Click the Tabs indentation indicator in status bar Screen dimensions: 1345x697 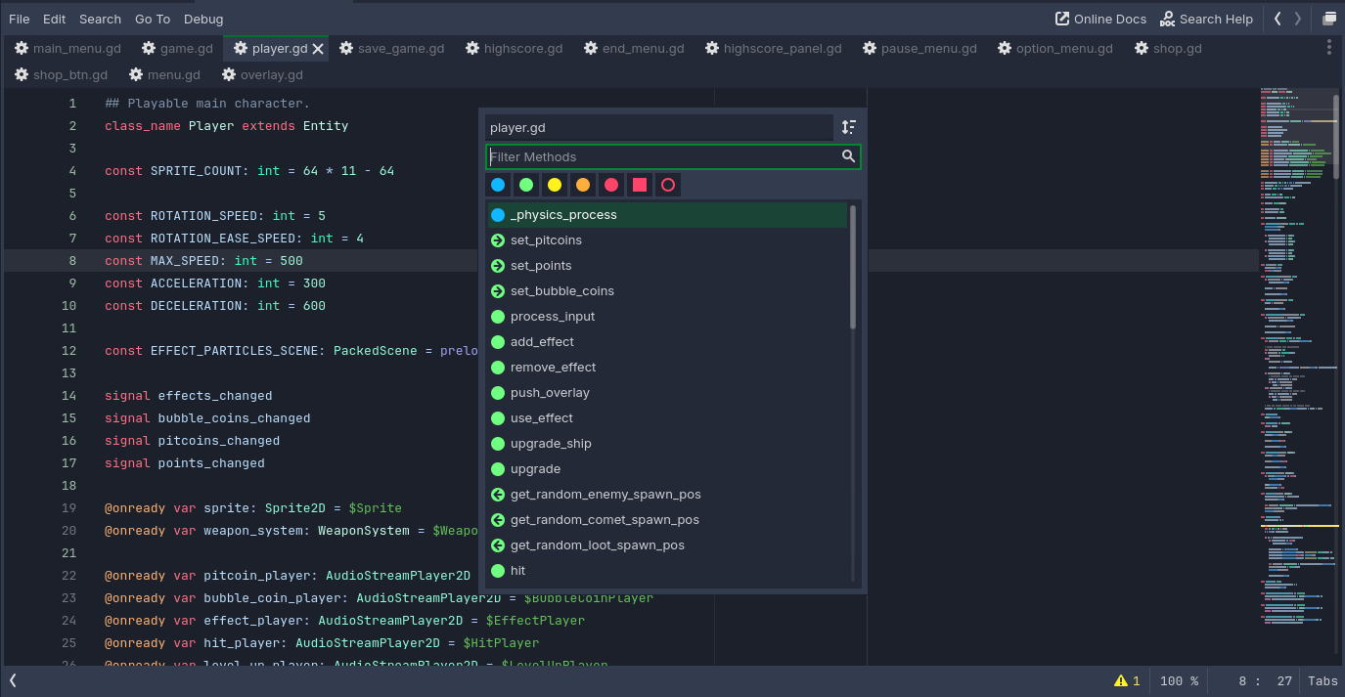(x=1323, y=680)
